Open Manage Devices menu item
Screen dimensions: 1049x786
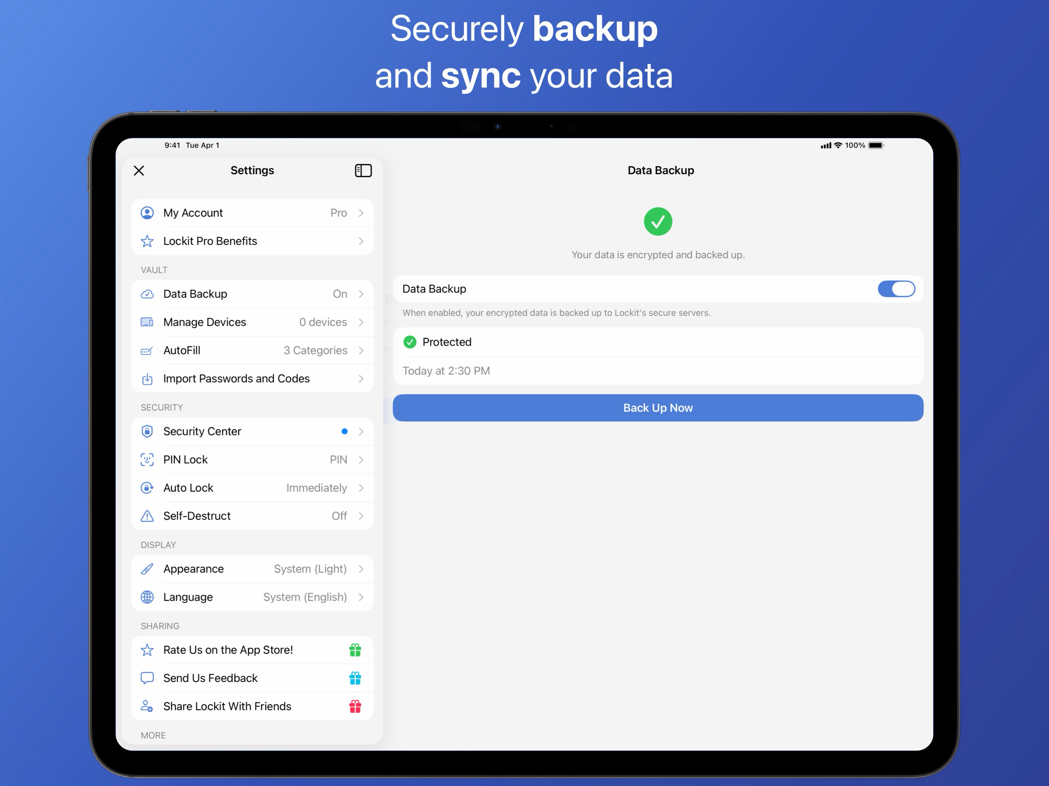(252, 322)
